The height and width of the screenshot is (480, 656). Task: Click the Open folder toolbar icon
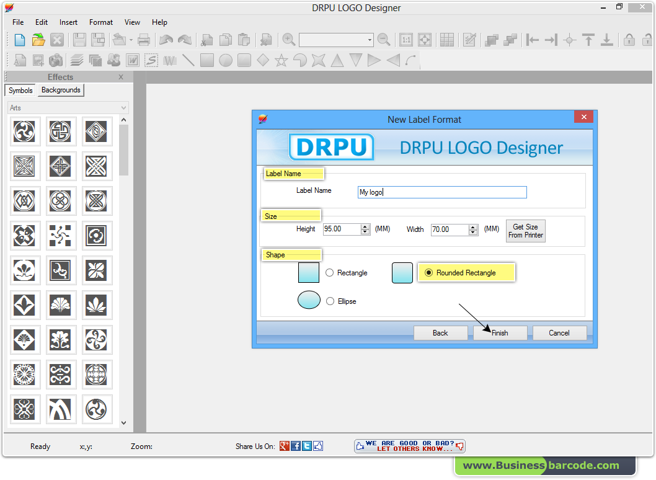click(x=38, y=40)
